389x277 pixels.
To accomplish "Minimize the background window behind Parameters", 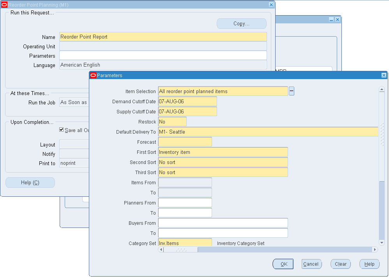I will pyautogui.click(x=331, y=19).
